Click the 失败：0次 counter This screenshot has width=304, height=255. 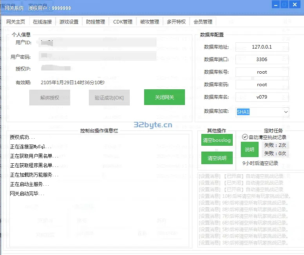point(275,154)
